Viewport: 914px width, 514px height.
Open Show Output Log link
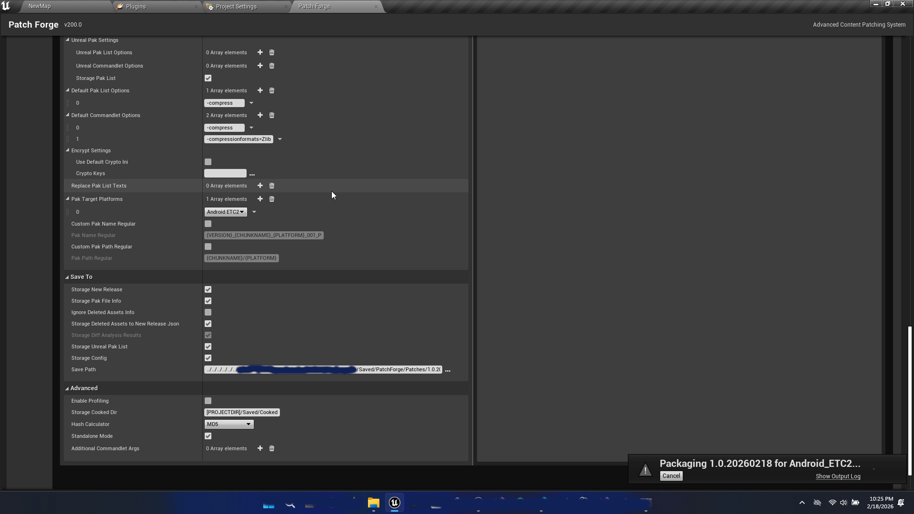click(x=838, y=476)
